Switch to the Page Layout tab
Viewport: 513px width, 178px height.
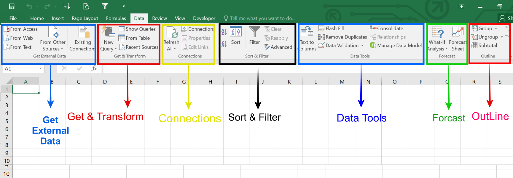85,18
